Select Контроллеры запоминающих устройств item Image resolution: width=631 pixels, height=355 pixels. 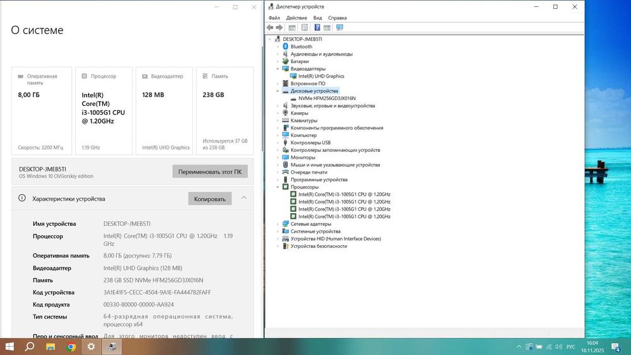(x=335, y=150)
